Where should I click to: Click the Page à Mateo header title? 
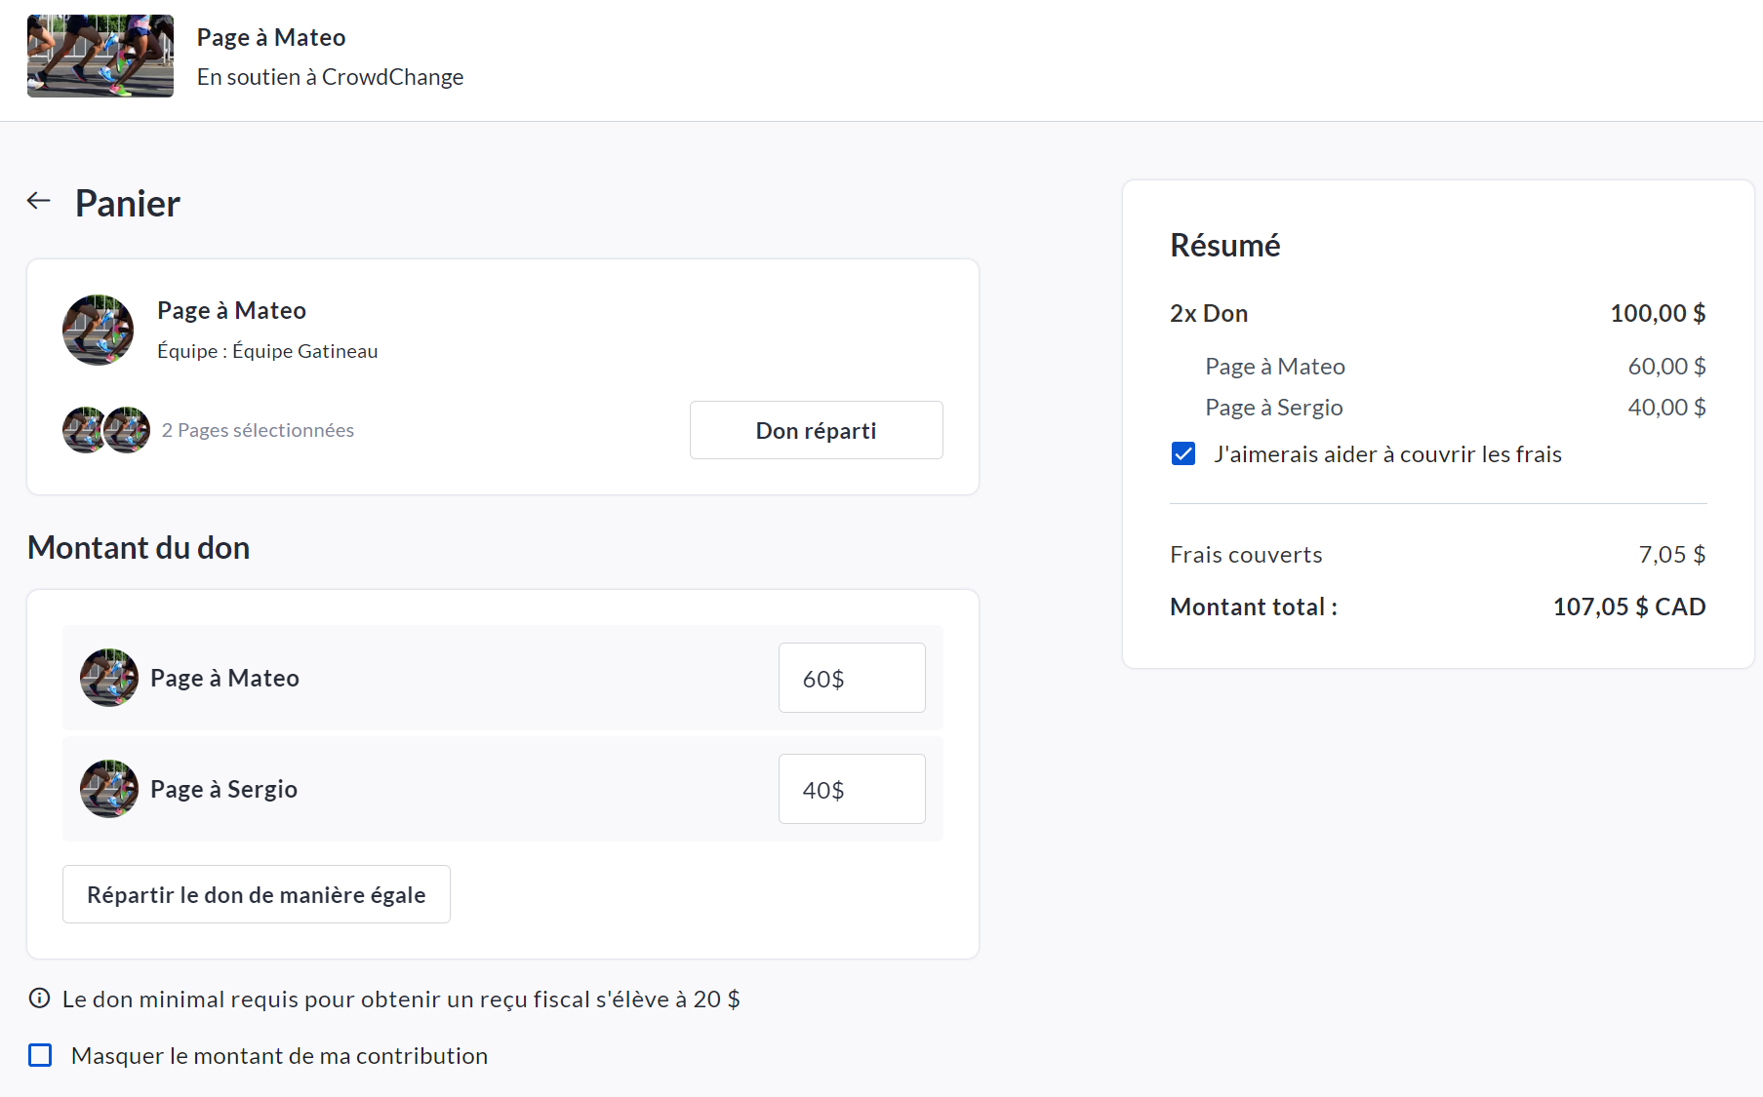coord(271,37)
